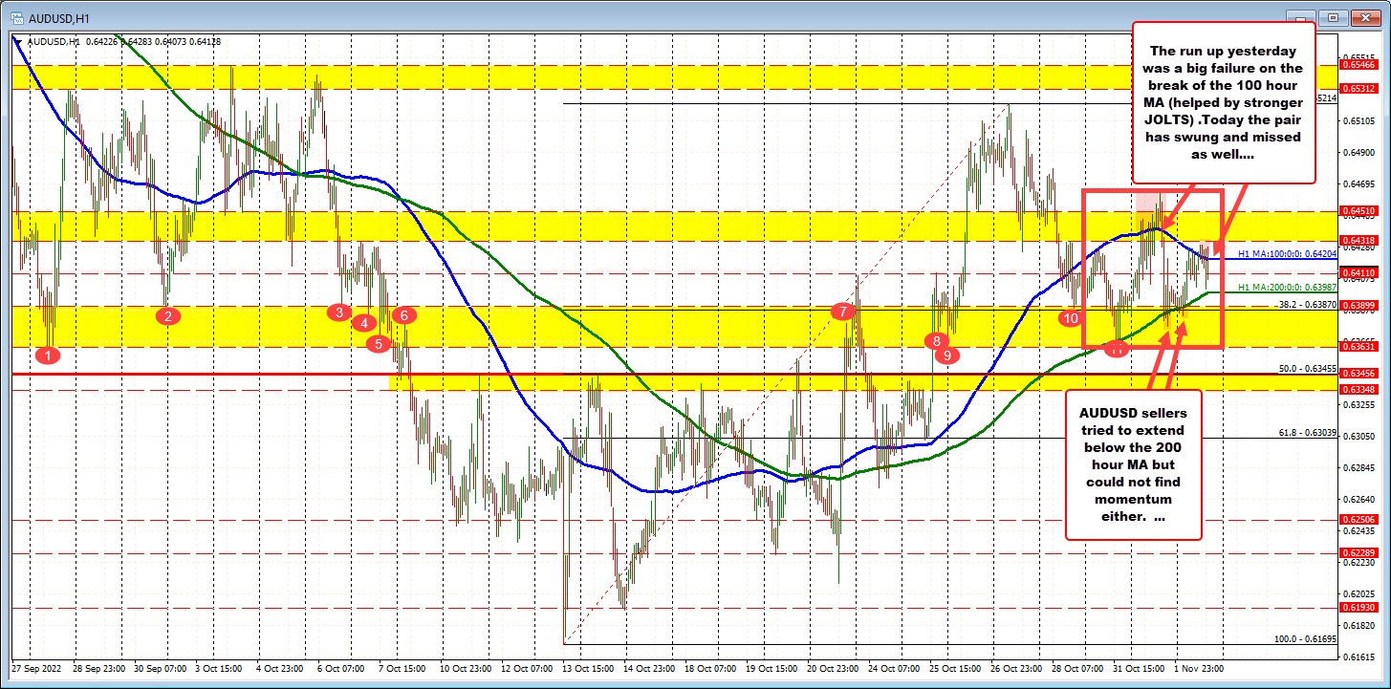Pick the red circle marker numbered 5

(379, 343)
